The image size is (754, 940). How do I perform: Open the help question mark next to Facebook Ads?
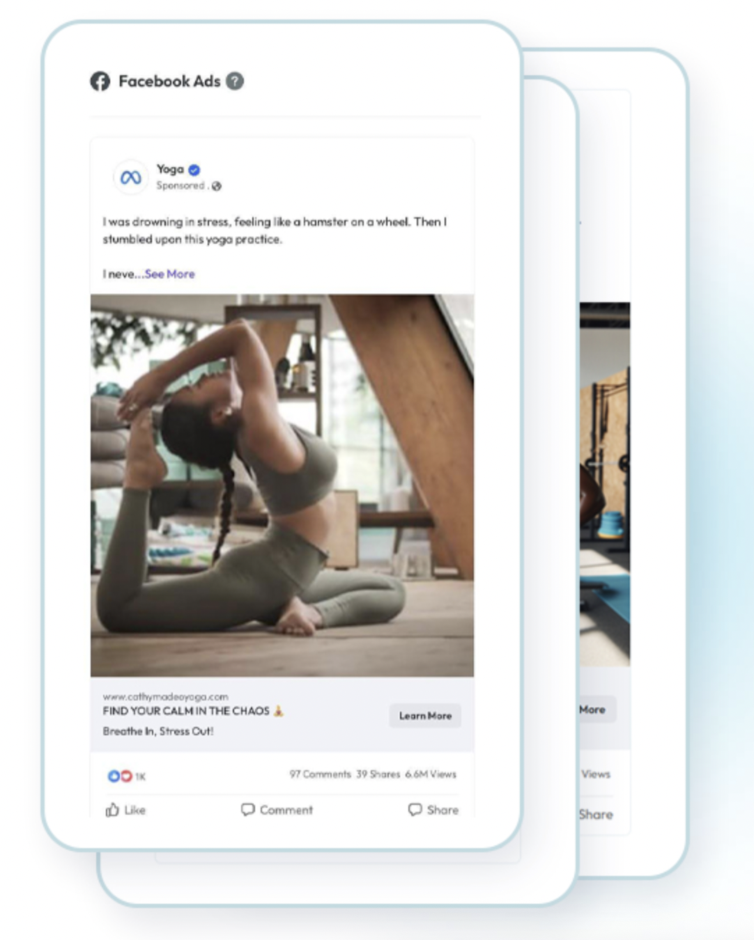click(236, 81)
